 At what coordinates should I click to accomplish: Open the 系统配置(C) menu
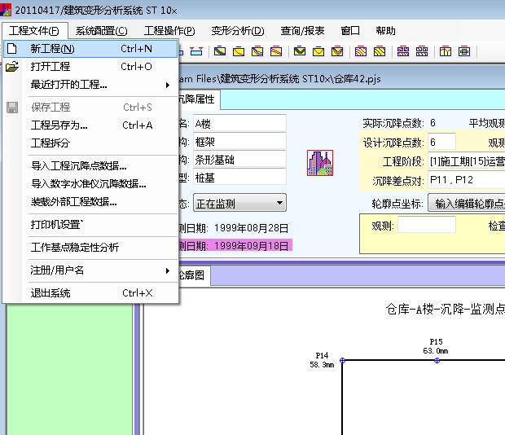click(102, 31)
